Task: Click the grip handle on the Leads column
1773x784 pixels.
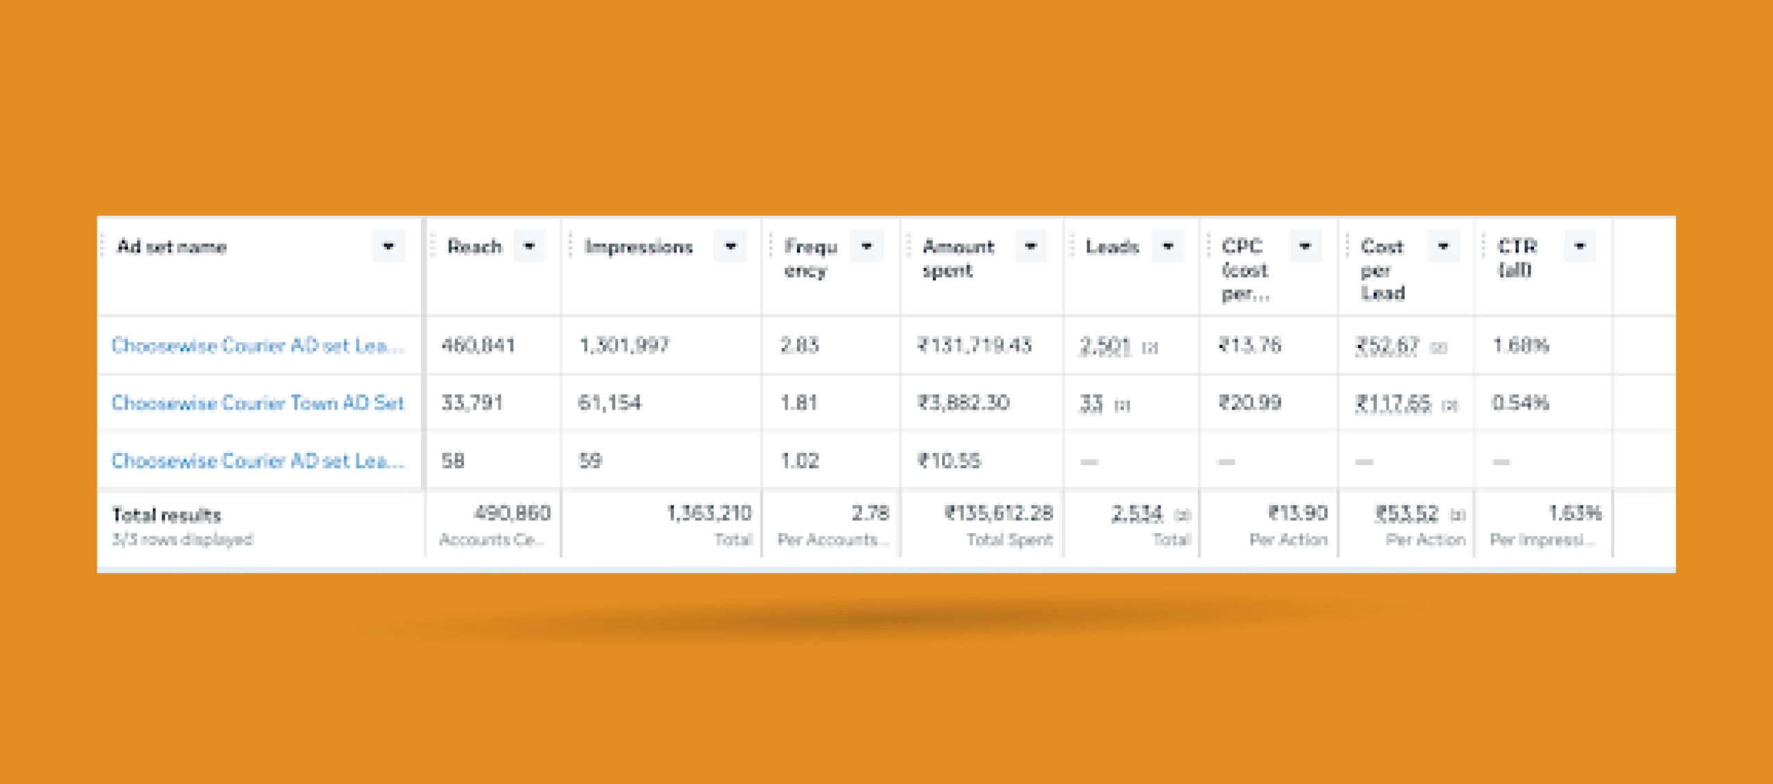Action: tap(1071, 246)
